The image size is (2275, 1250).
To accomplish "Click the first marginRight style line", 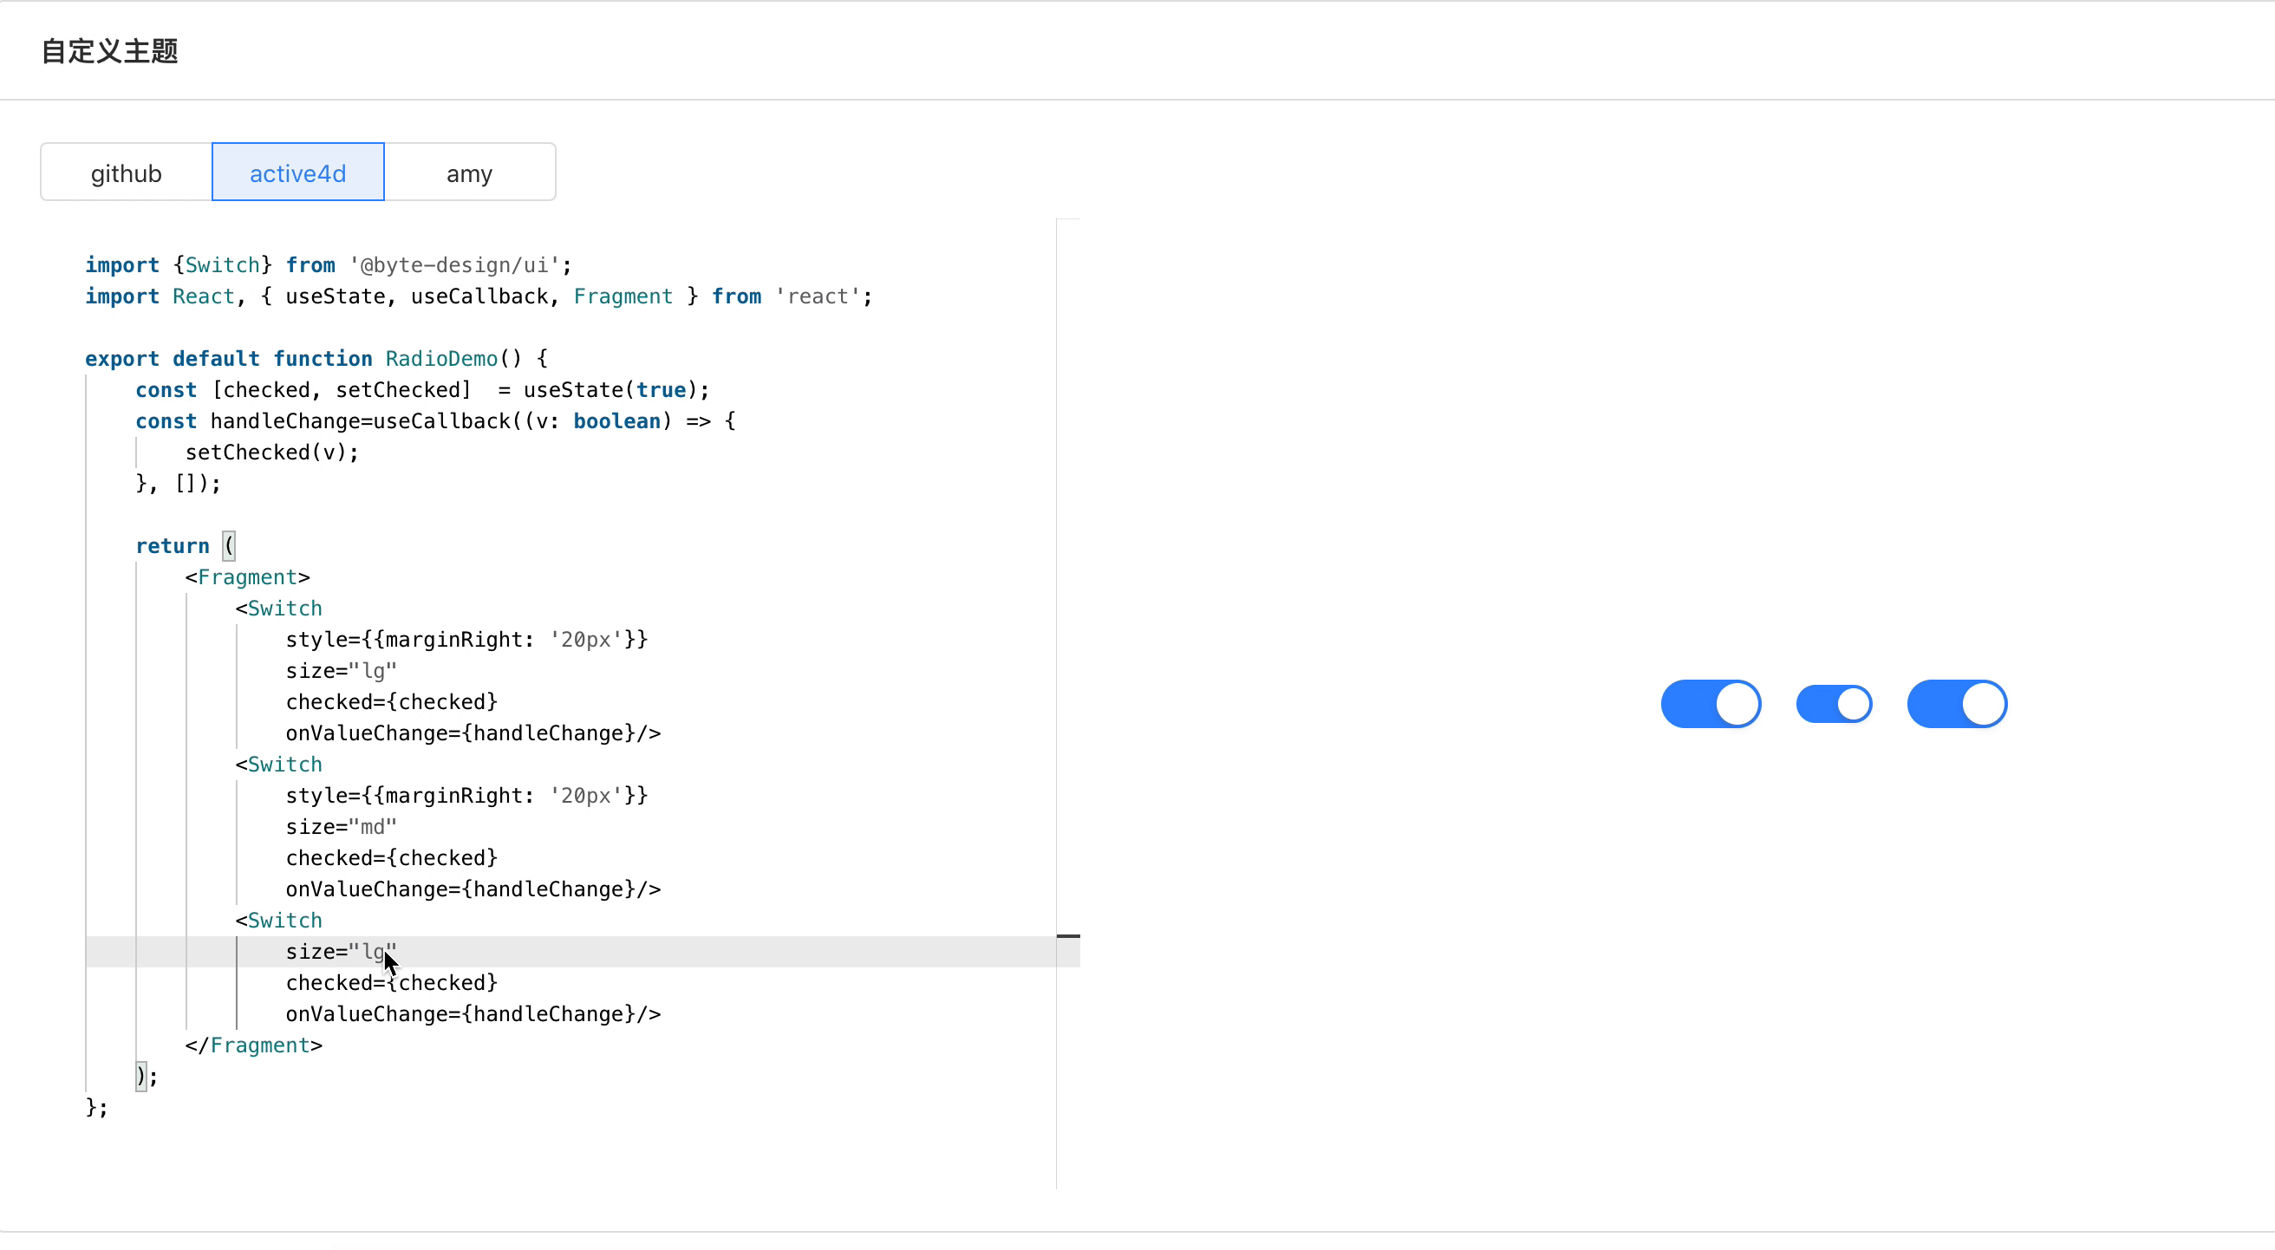I will (466, 640).
